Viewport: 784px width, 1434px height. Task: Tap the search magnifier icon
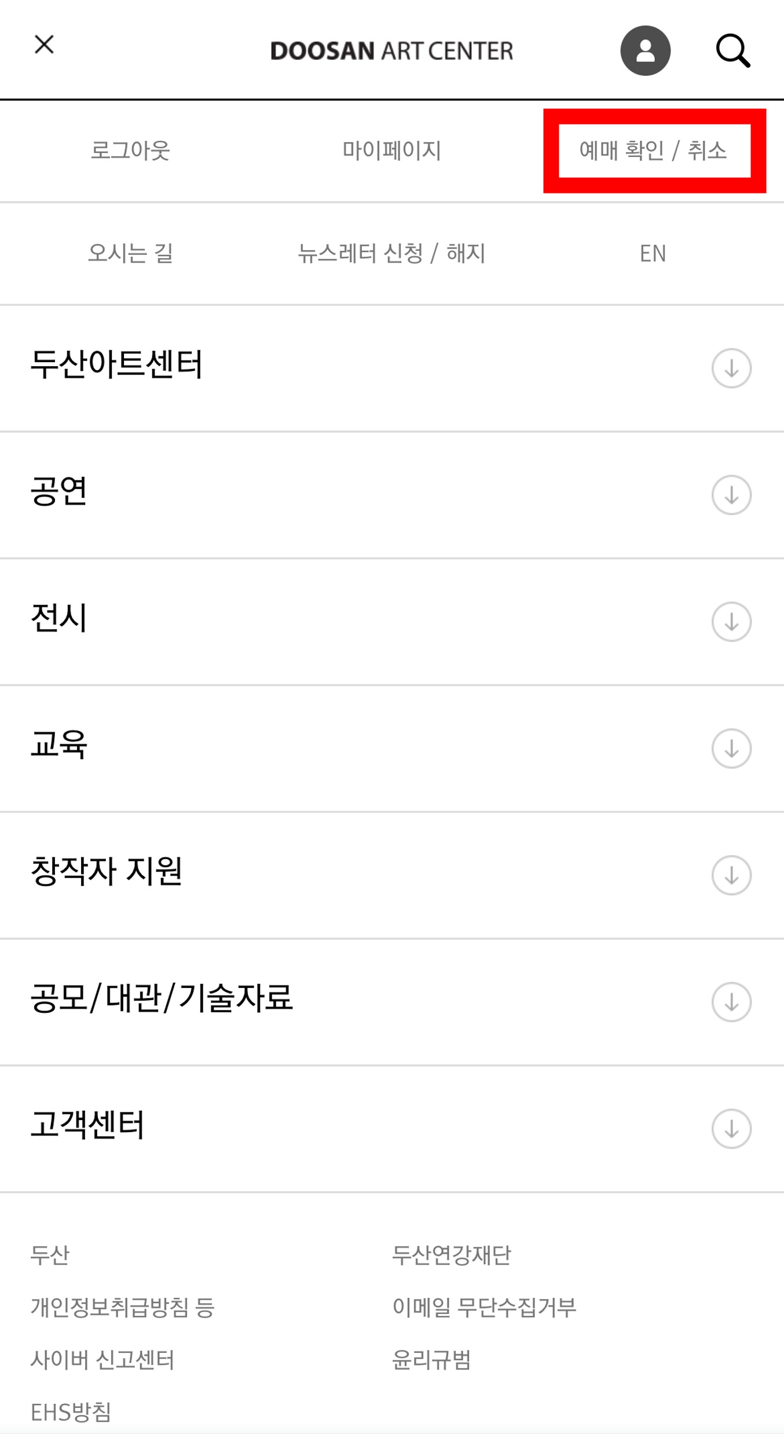732,51
